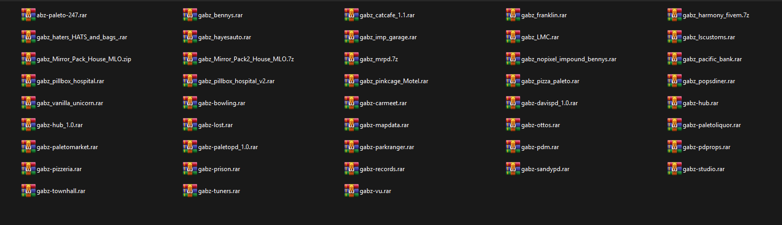Select the gabz_vanilla_unicorn.rar file label
This screenshot has width=782, height=225.
(70, 103)
